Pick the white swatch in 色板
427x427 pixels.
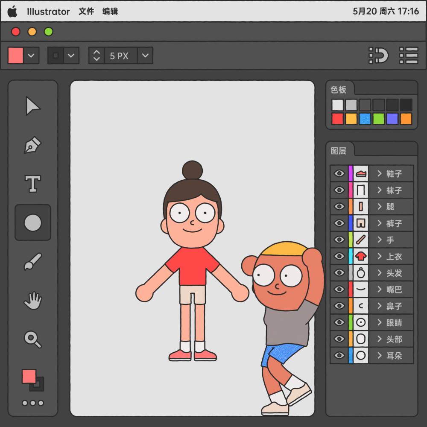337,105
